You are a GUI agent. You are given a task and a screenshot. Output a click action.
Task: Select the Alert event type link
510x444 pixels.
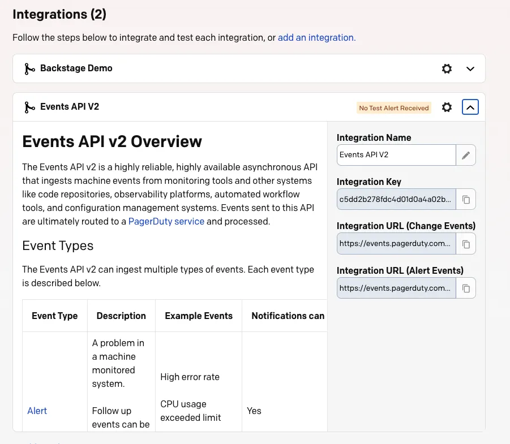(x=37, y=411)
